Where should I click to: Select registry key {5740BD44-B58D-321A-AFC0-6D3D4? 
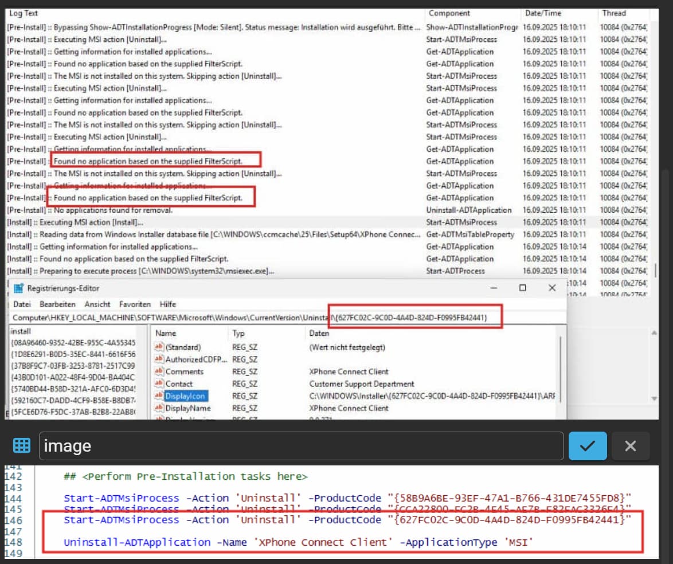[x=73, y=389]
